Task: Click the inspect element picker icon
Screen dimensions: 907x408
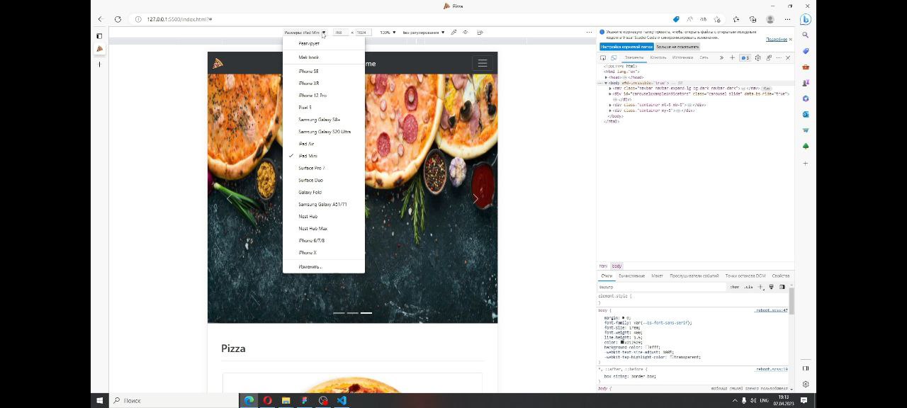Action: (603, 57)
